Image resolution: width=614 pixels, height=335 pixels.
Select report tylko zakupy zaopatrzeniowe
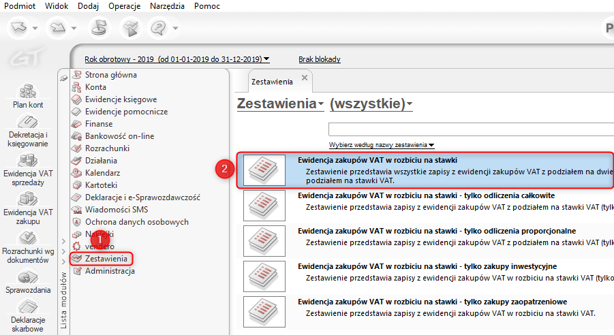pos(425,312)
